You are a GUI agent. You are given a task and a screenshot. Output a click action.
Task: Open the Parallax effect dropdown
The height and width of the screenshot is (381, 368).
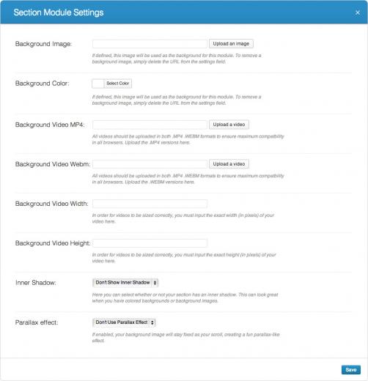tap(124, 322)
